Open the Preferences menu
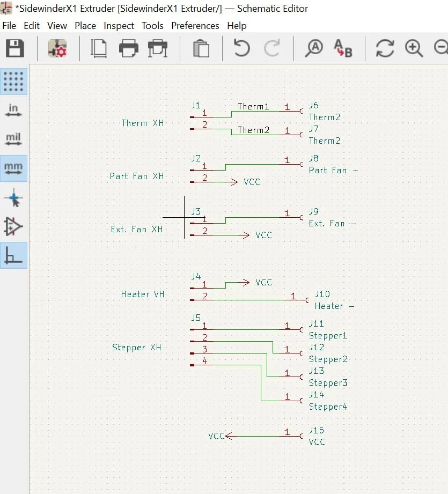The image size is (448, 494). coord(195,26)
